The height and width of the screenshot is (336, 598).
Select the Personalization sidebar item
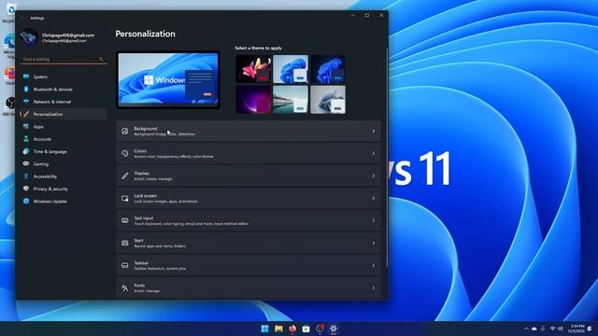(x=64, y=114)
